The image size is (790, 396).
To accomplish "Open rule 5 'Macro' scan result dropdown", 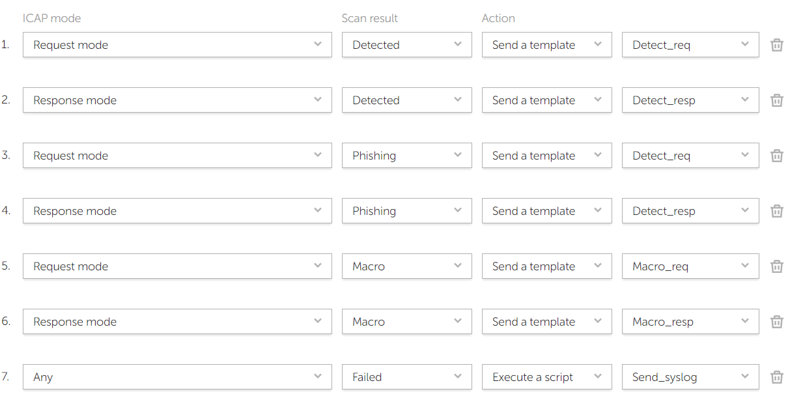I will 406,266.
